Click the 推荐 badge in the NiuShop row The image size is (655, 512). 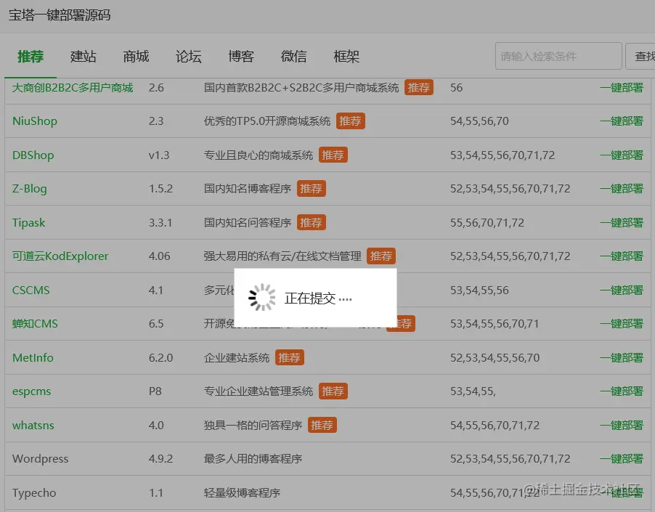351,121
